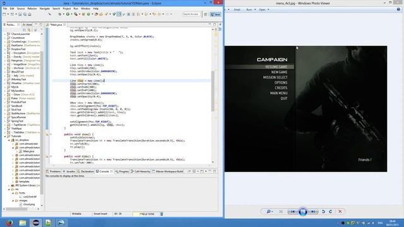Screen dimensions: 404x227
Task: Open the Project menu in Eclipse
Action: pos(67,8)
